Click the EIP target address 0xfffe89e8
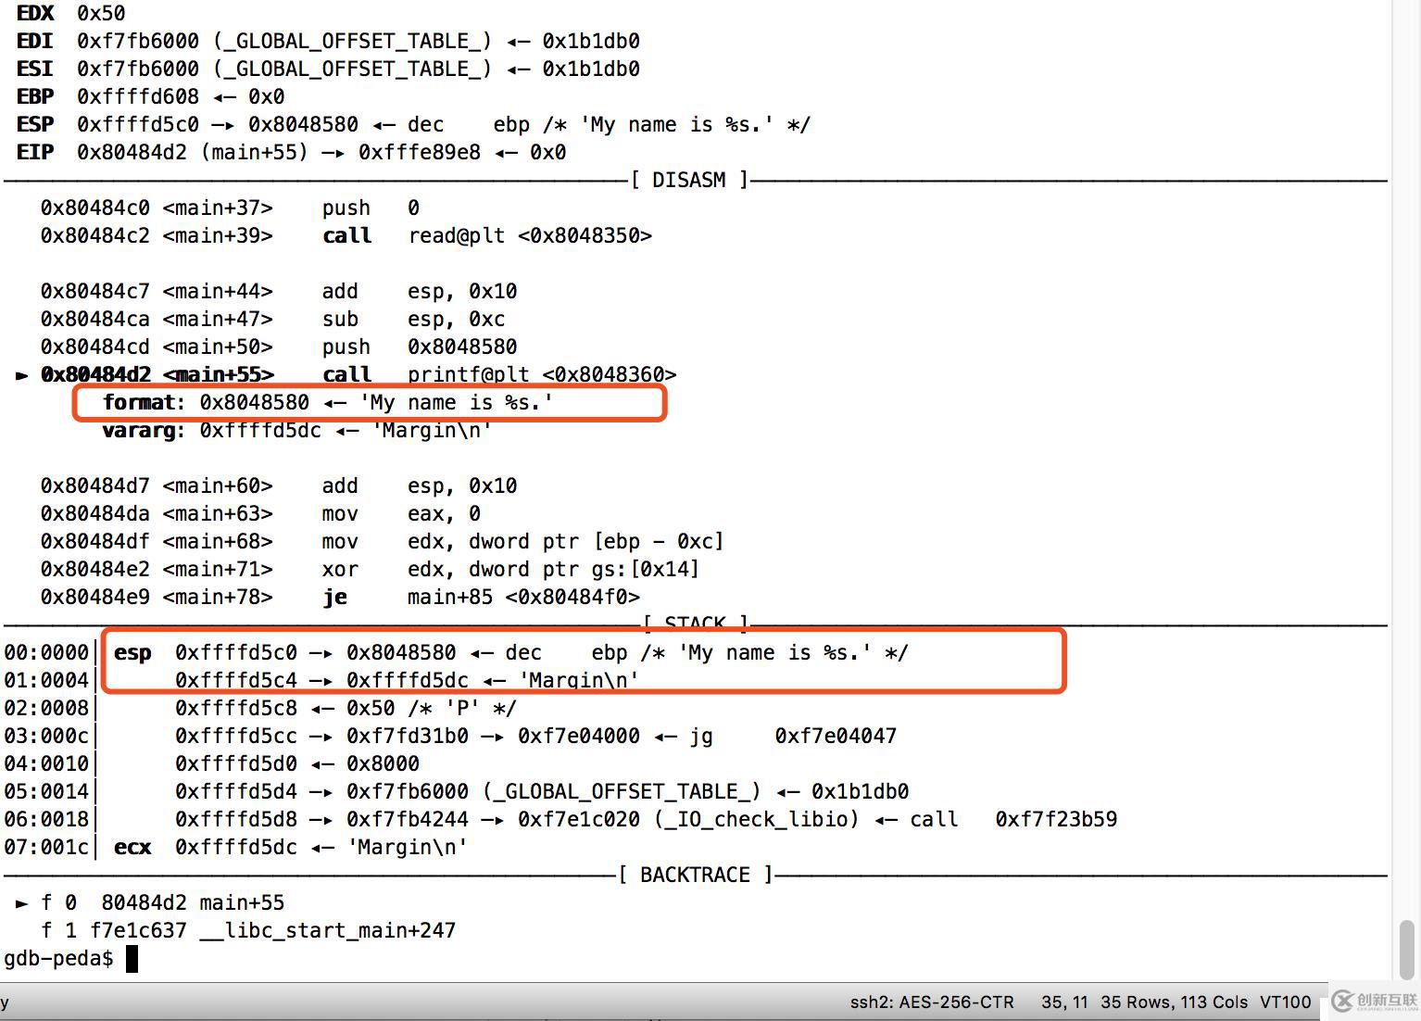The height and width of the screenshot is (1021, 1421). (420, 152)
